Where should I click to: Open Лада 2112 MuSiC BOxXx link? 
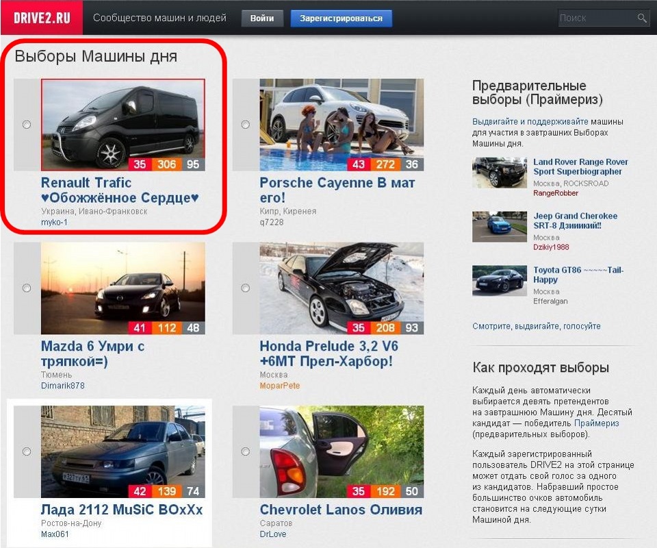click(x=122, y=510)
